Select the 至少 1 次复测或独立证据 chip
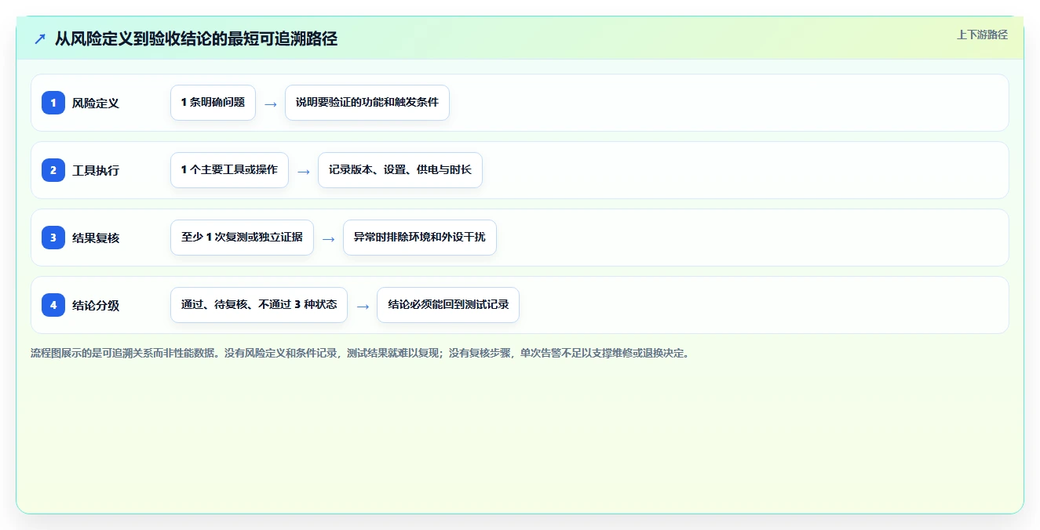This screenshot has width=1040, height=530. tap(242, 238)
